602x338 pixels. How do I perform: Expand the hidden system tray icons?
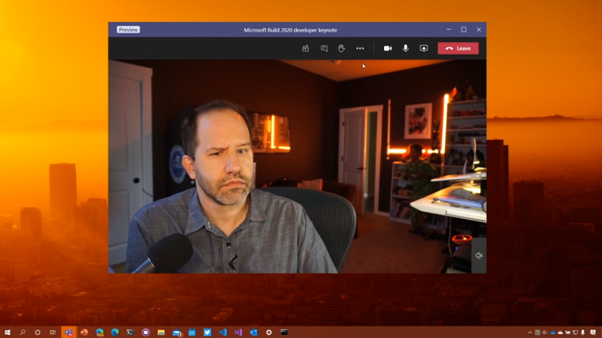point(529,333)
